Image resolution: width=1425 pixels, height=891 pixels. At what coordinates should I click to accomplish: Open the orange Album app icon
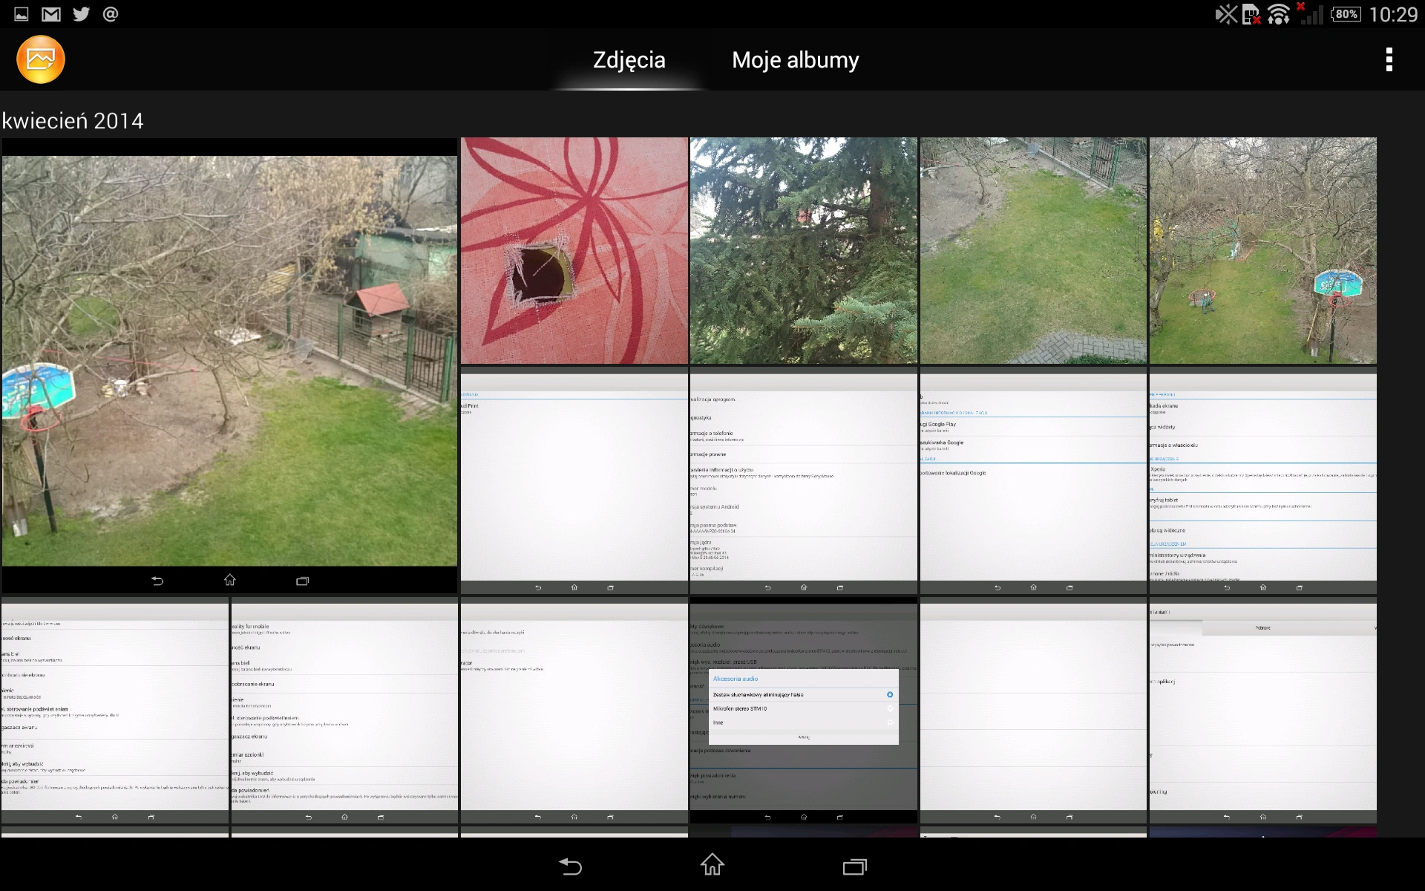(41, 59)
